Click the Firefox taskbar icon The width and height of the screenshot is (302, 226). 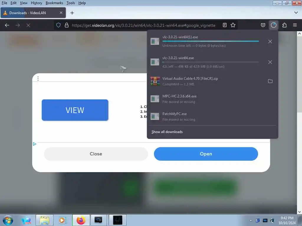(81, 220)
